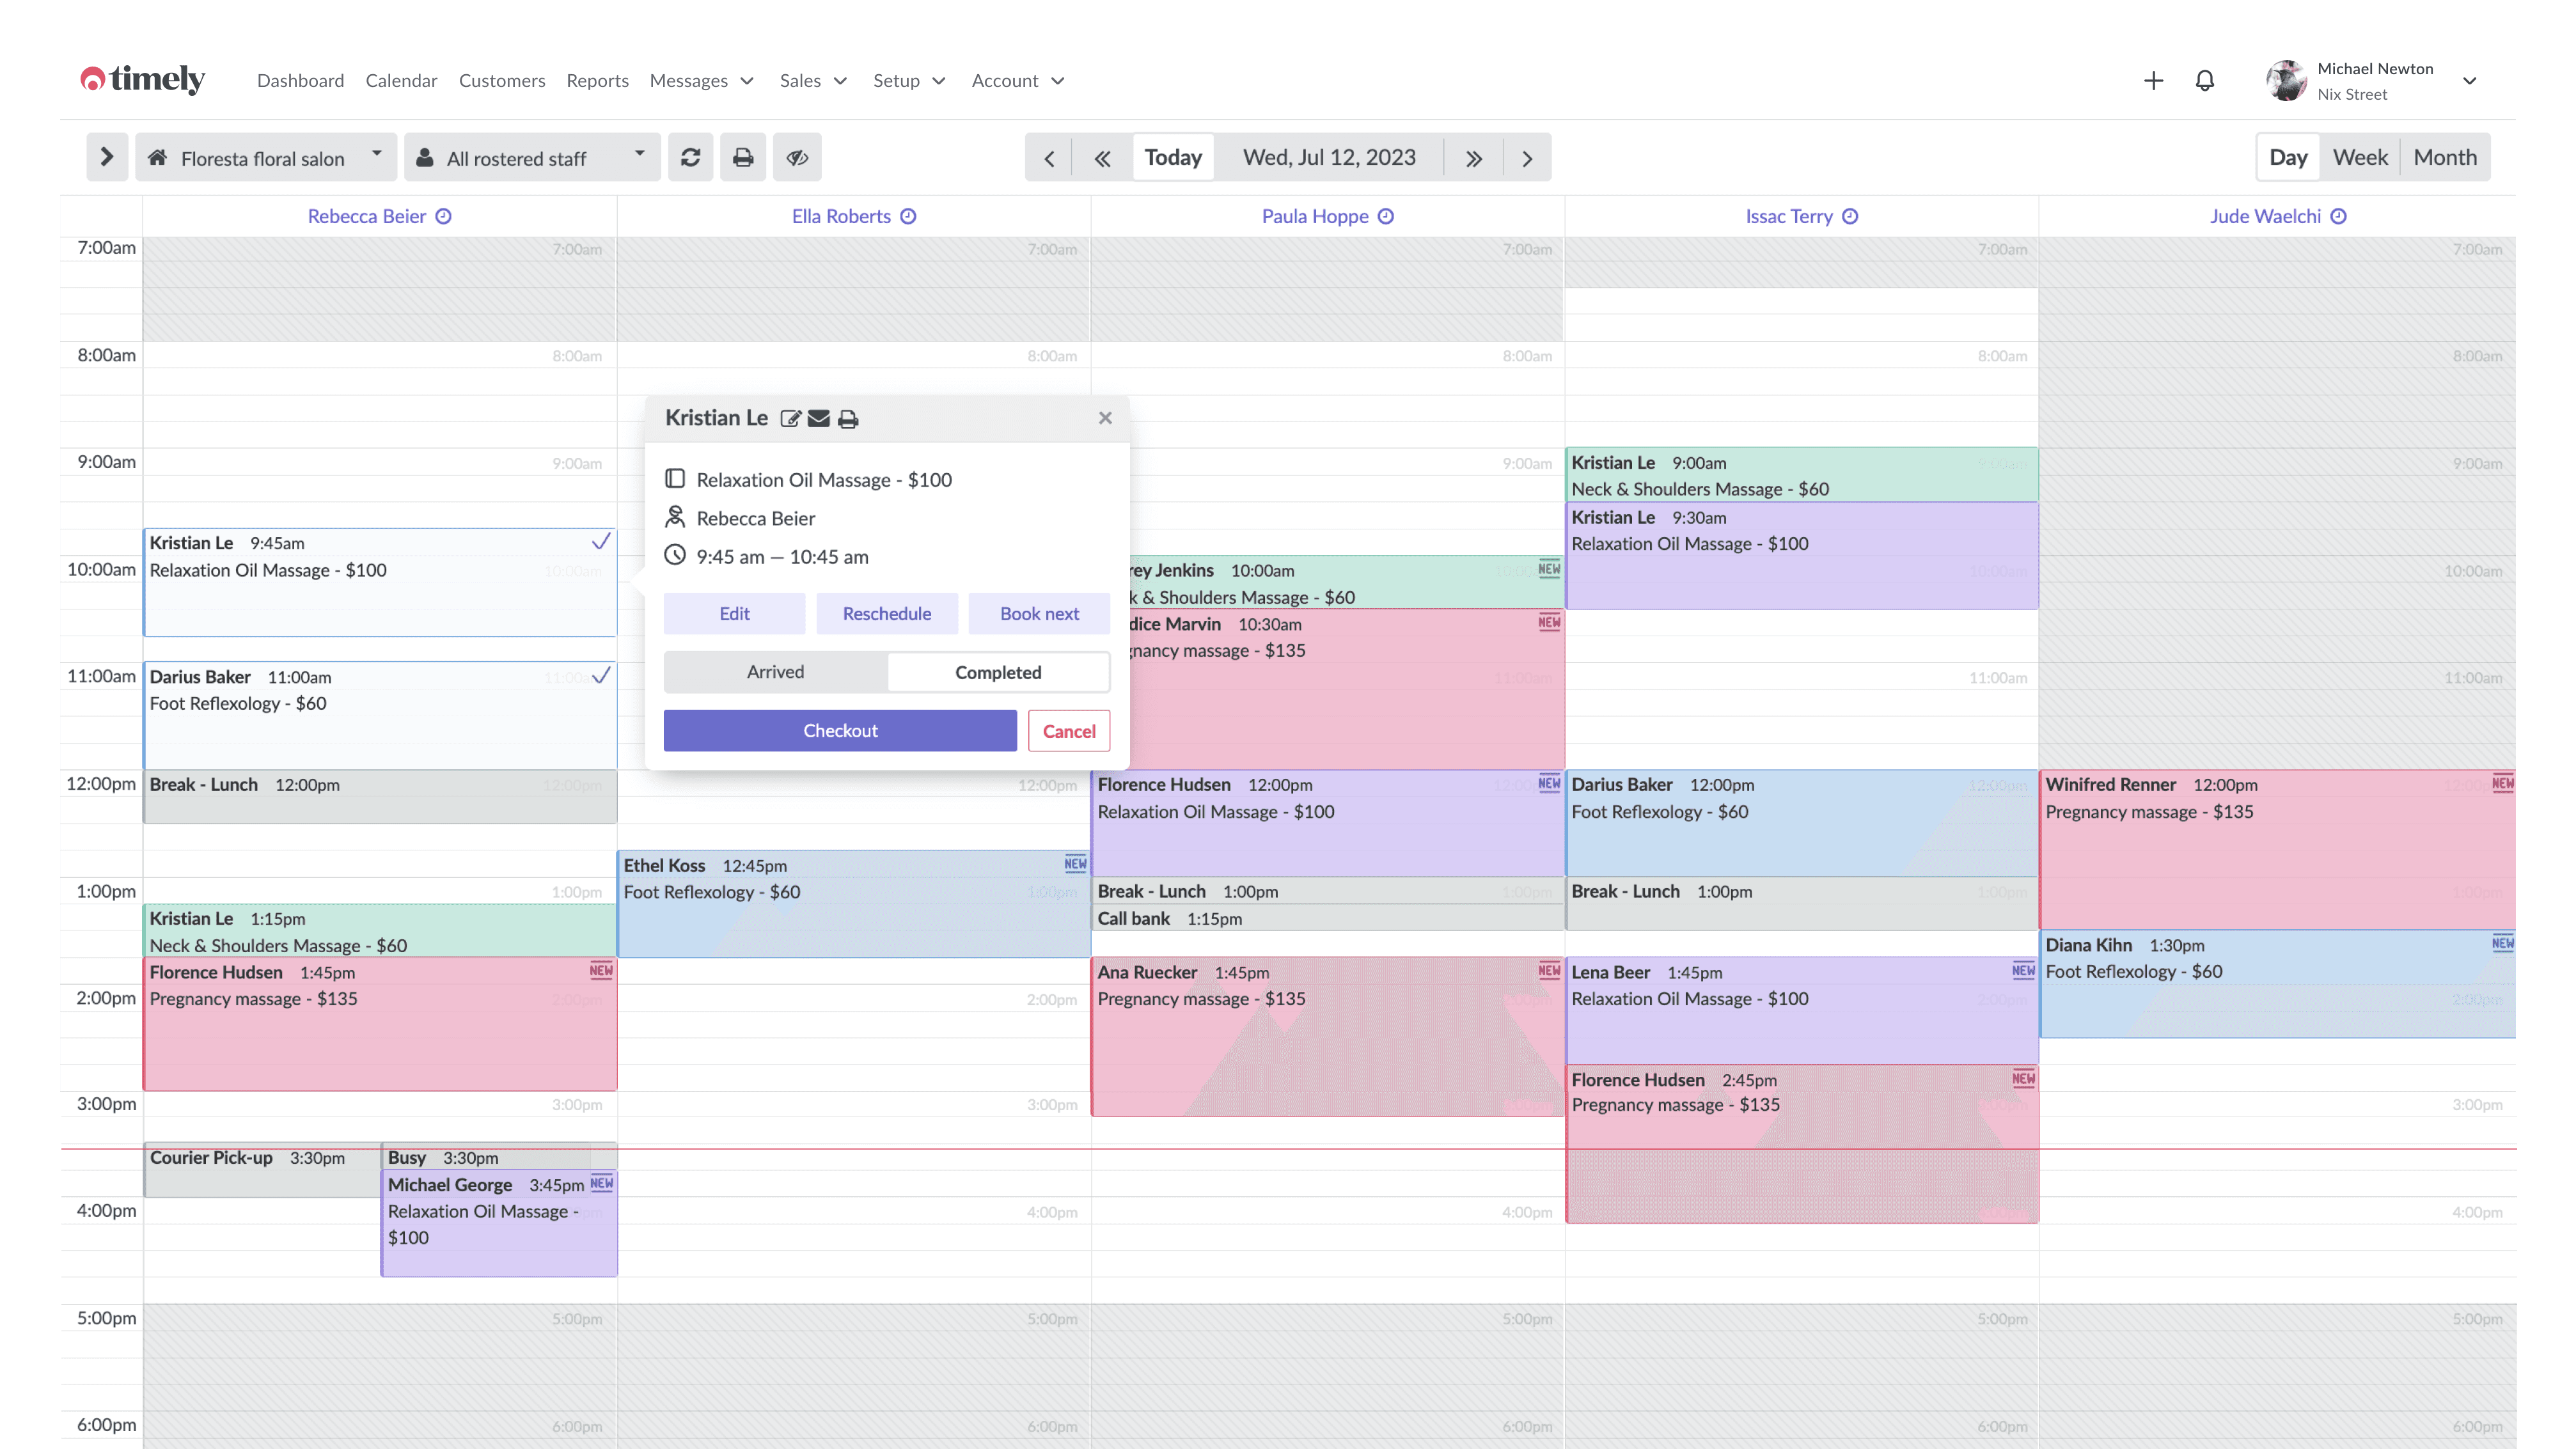
Task: Go to the Dashboard page
Action: pyautogui.click(x=300, y=81)
